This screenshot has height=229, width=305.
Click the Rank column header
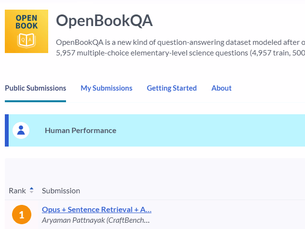click(x=17, y=191)
